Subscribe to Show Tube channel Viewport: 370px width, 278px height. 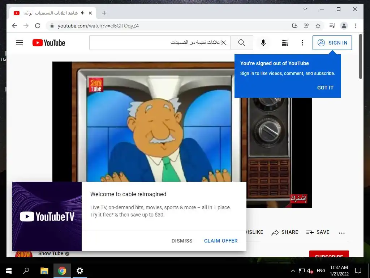(329, 254)
